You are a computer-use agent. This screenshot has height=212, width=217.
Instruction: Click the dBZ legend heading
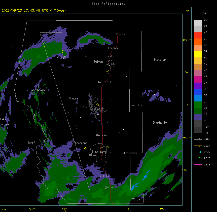pyautogui.click(x=204, y=14)
